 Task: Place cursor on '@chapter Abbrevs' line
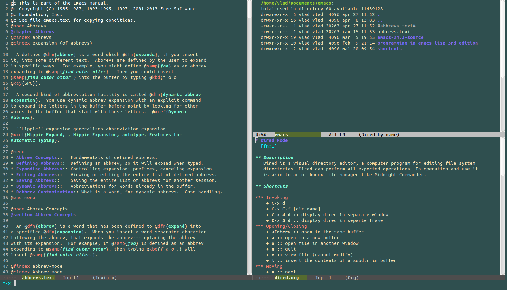click(x=32, y=32)
